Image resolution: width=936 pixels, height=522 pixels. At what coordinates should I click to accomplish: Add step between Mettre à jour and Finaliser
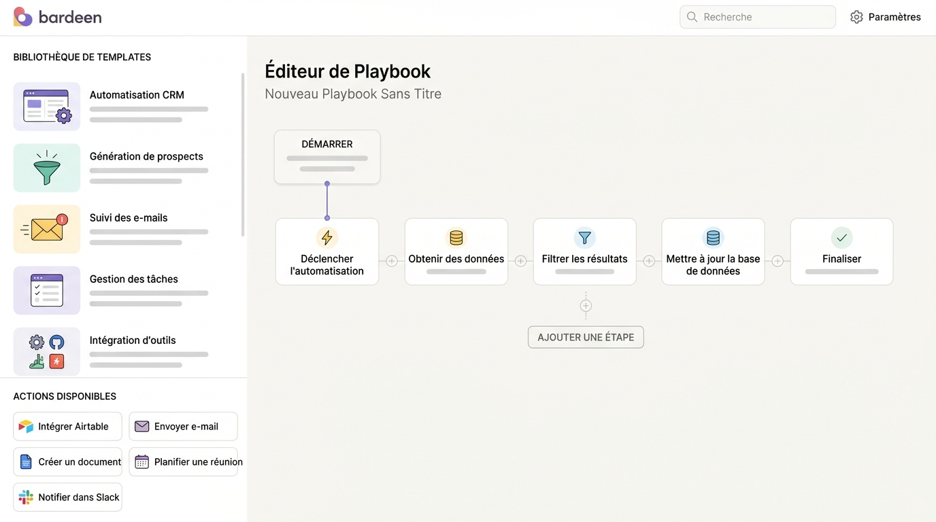[x=778, y=261]
